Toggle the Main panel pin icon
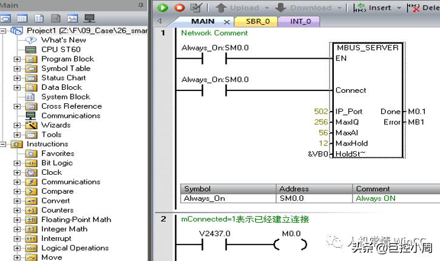Viewport: 440px width, 261px height. [141, 5]
